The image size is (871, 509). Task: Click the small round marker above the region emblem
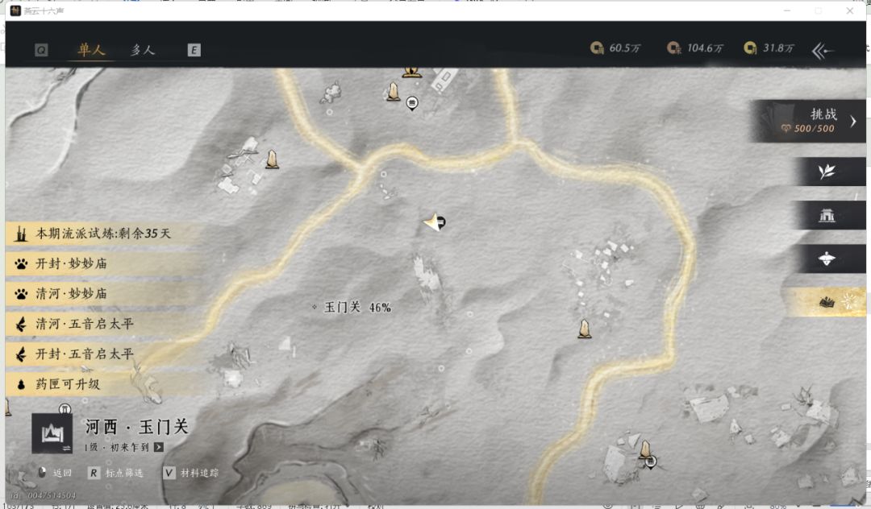pyautogui.click(x=65, y=409)
